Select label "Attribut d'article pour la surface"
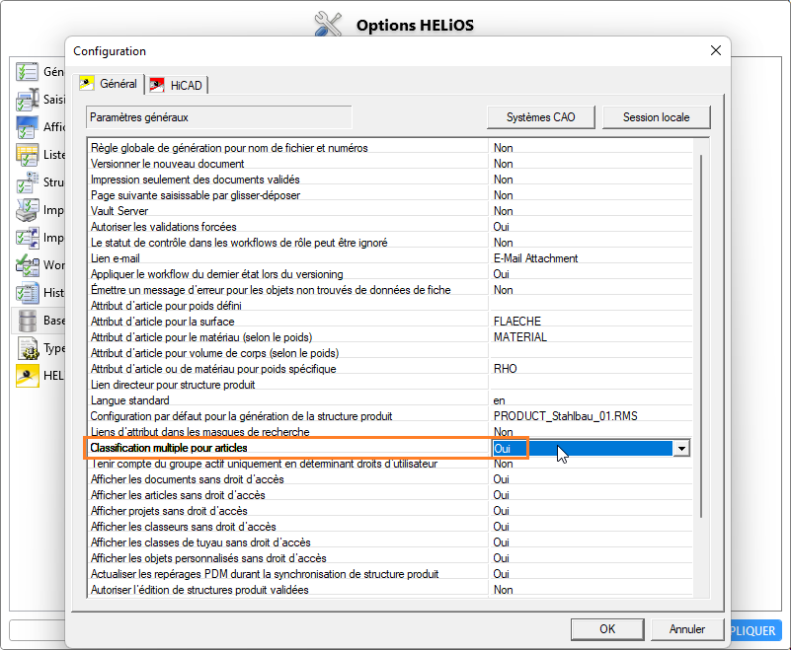The width and height of the screenshot is (791, 650). click(162, 322)
